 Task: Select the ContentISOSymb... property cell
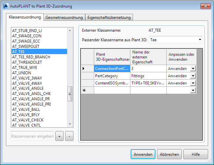(x=112, y=83)
